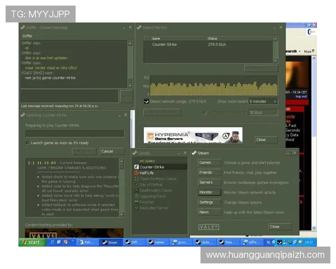Open Settings in the Steam menu
This screenshot has height=269, width=336.
[206, 202]
